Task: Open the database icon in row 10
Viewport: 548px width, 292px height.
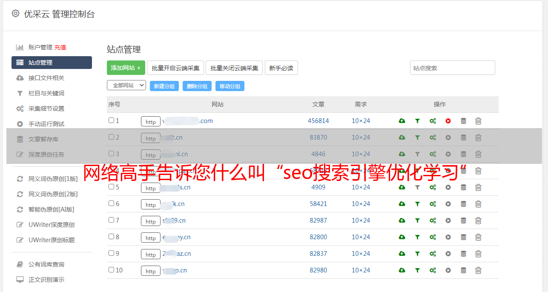Action: (x=463, y=270)
